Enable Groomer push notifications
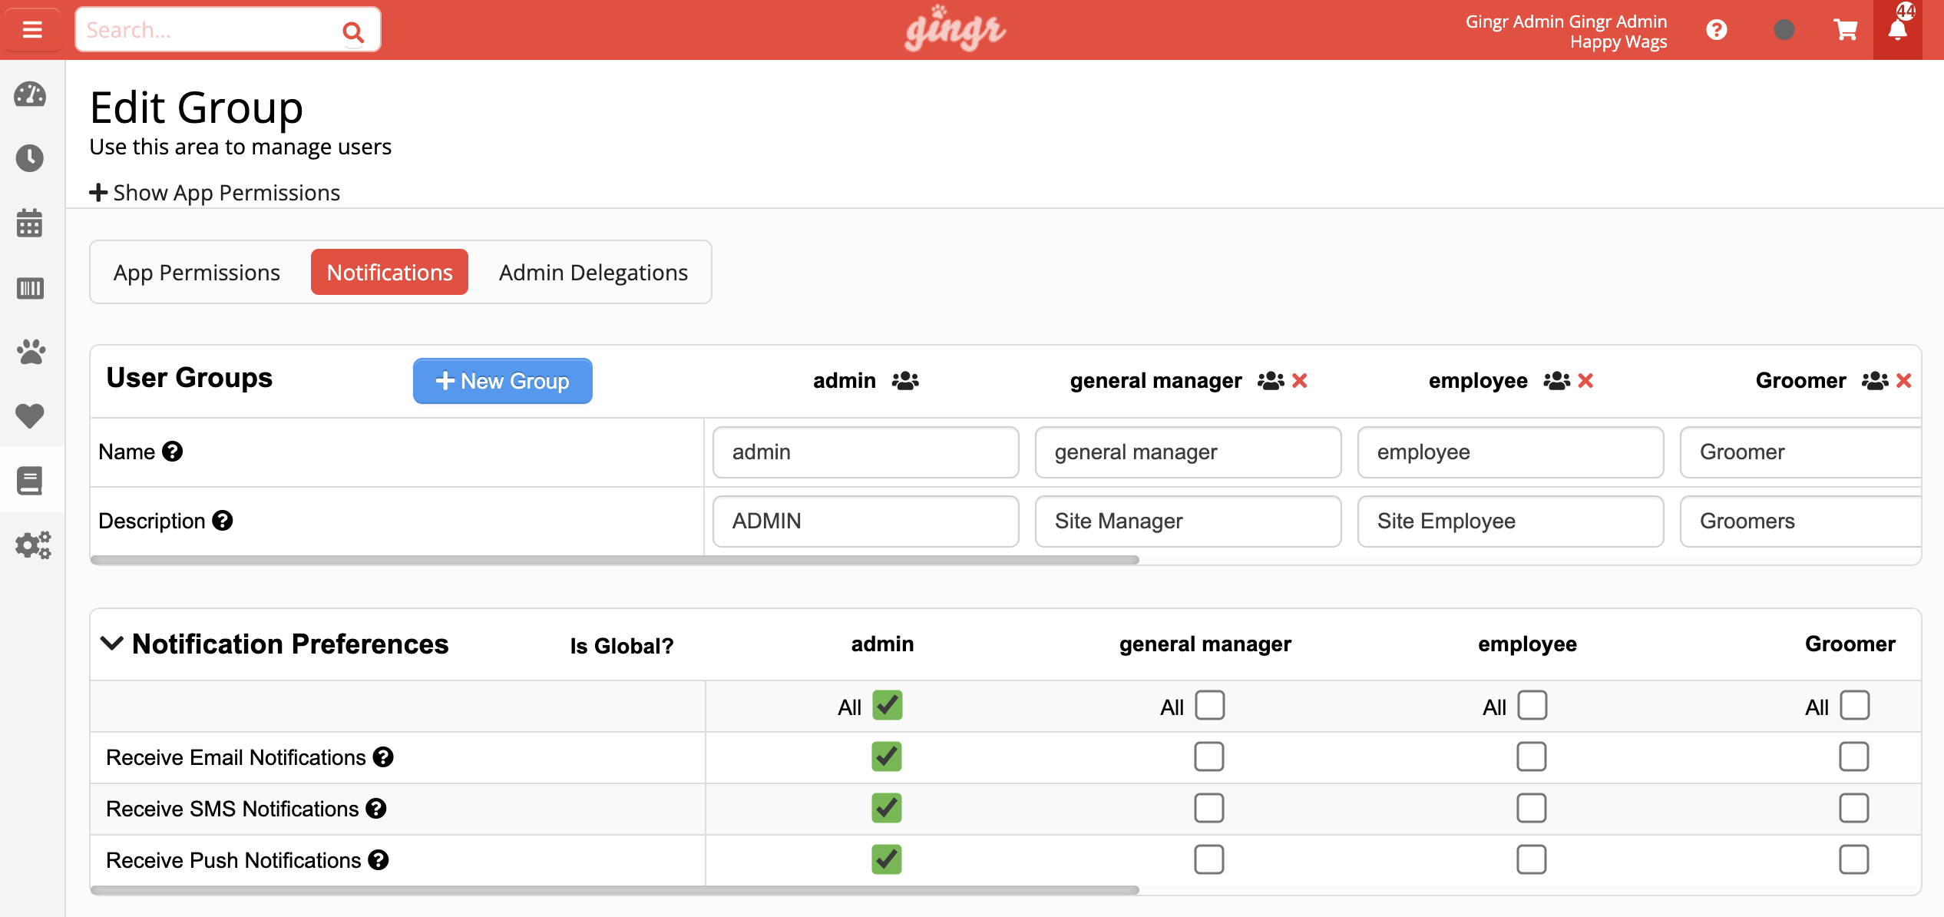This screenshot has width=1944, height=917. (1854, 860)
